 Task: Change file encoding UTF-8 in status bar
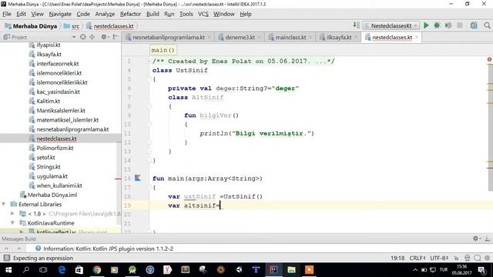coord(439,259)
